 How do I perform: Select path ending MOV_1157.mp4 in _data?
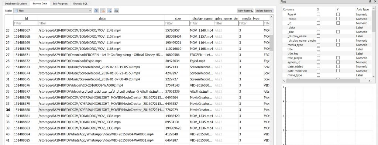pos(101,37)
